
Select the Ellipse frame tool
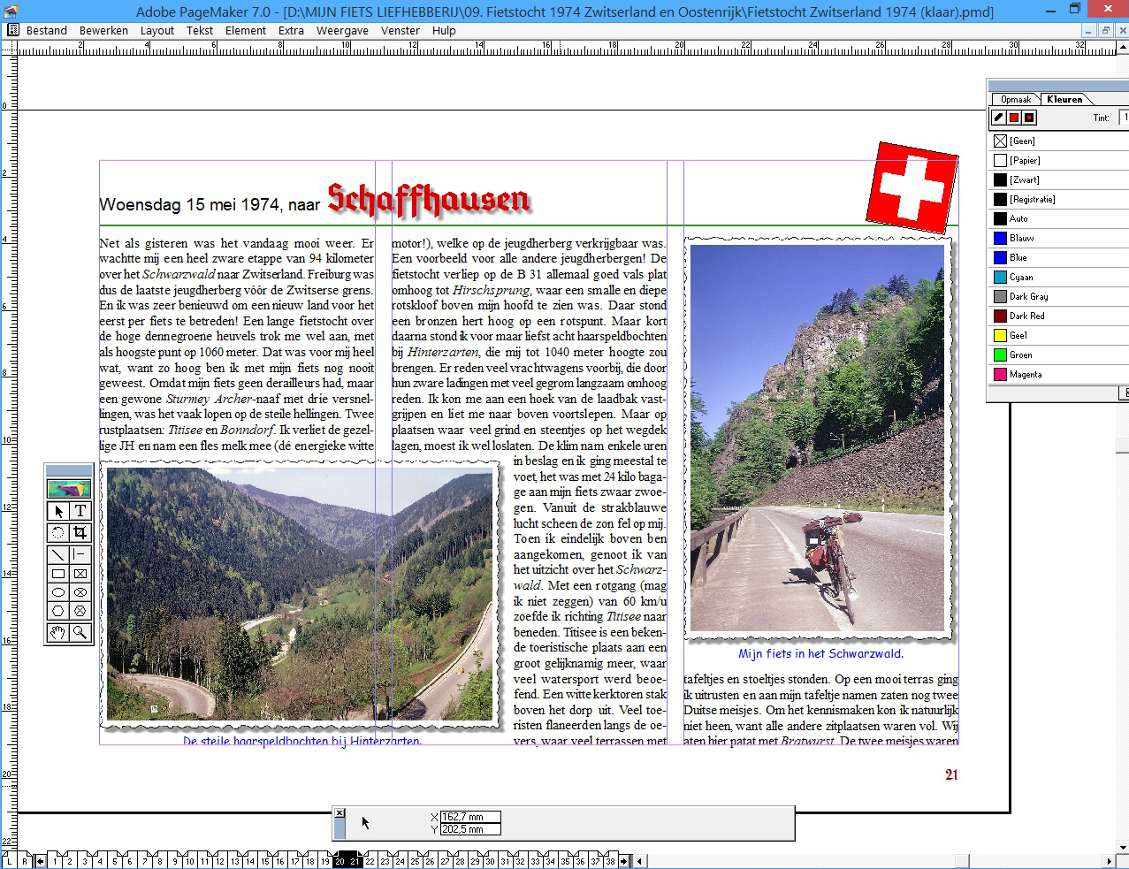[80, 592]
